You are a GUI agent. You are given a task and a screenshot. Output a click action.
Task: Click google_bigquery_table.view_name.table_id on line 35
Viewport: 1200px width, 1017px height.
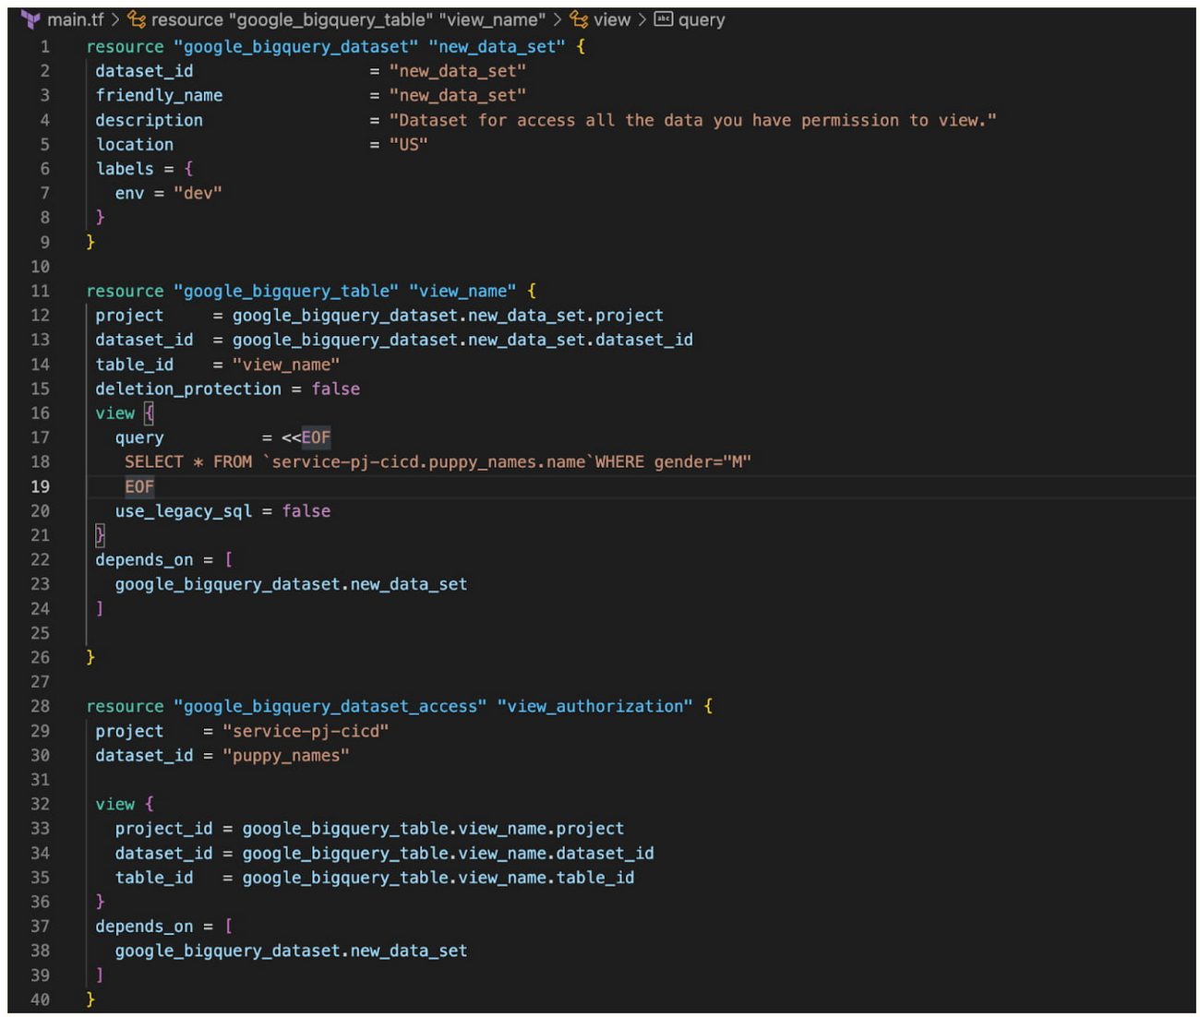(438, 878)
